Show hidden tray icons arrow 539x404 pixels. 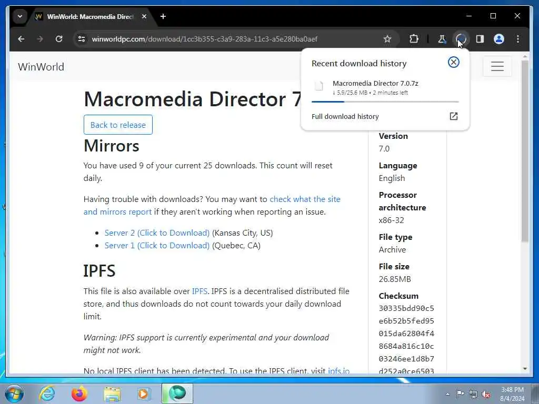point(447,394)
